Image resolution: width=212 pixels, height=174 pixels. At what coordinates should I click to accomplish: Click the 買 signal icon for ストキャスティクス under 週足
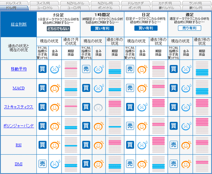[x=174, y=107]
